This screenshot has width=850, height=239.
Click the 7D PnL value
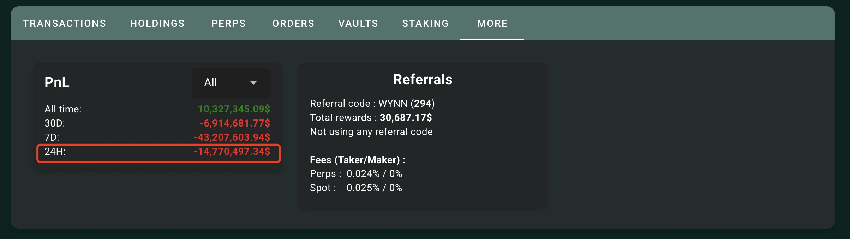tap(232, 137)
